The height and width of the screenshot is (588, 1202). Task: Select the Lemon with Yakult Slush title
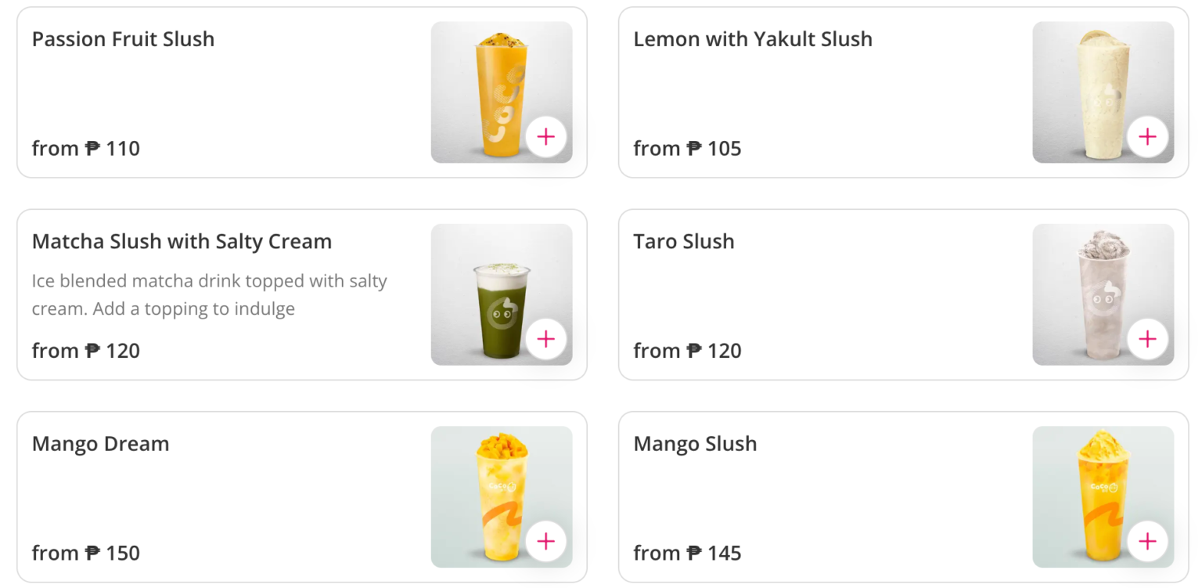click(753, 39)
